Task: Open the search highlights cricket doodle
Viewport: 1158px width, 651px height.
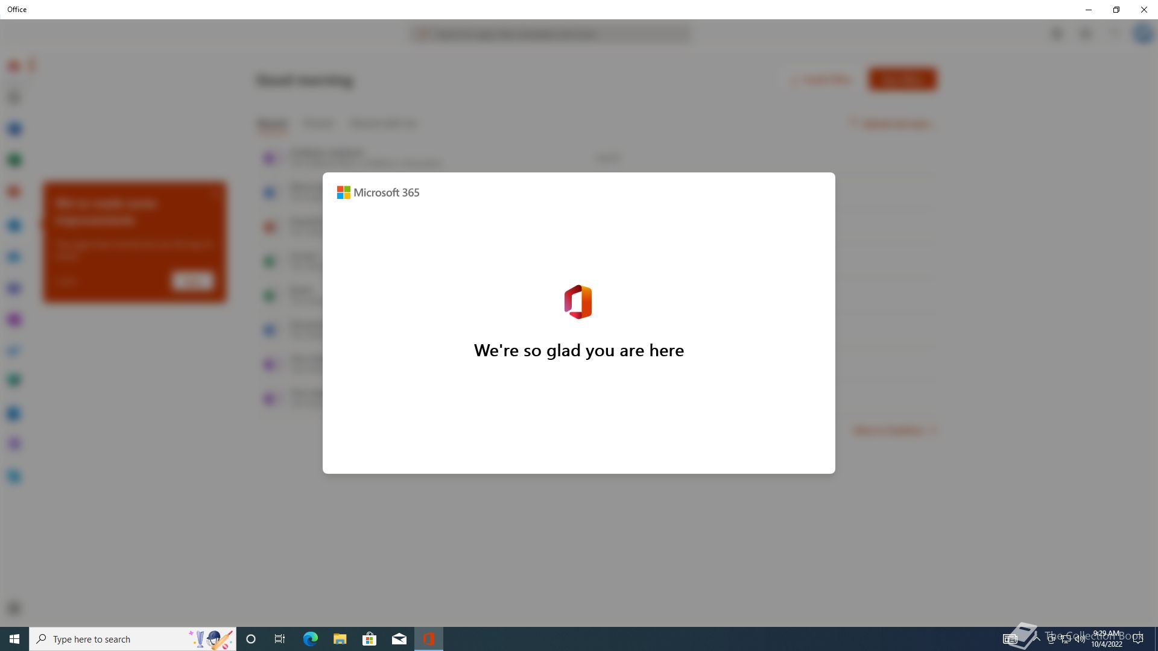Action: pyautogui.click(x=210, y=639)
